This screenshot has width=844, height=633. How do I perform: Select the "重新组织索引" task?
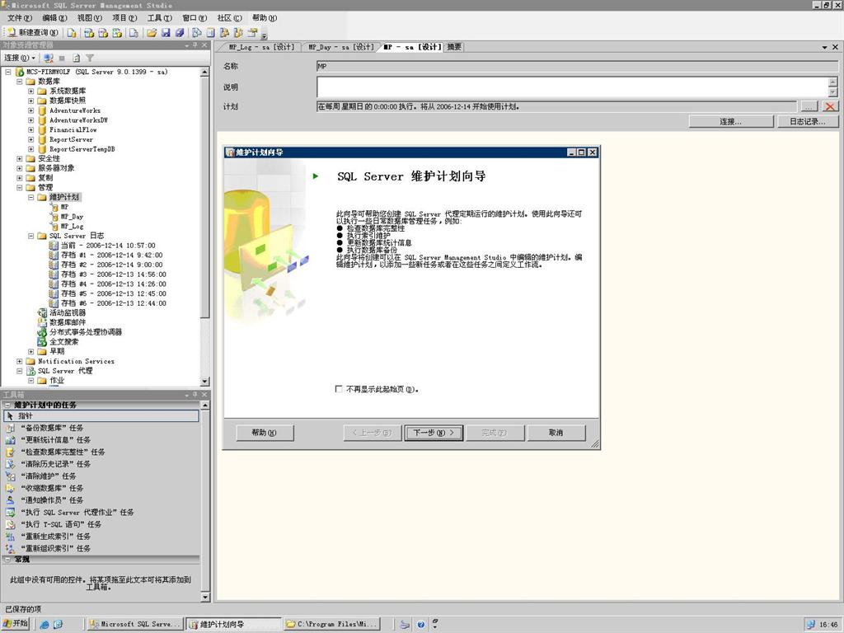(x=55, y=548)
